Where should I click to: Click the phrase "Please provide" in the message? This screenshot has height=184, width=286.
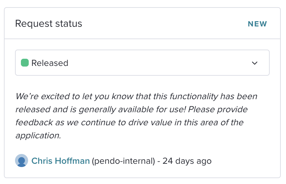(x=218, y=110)
